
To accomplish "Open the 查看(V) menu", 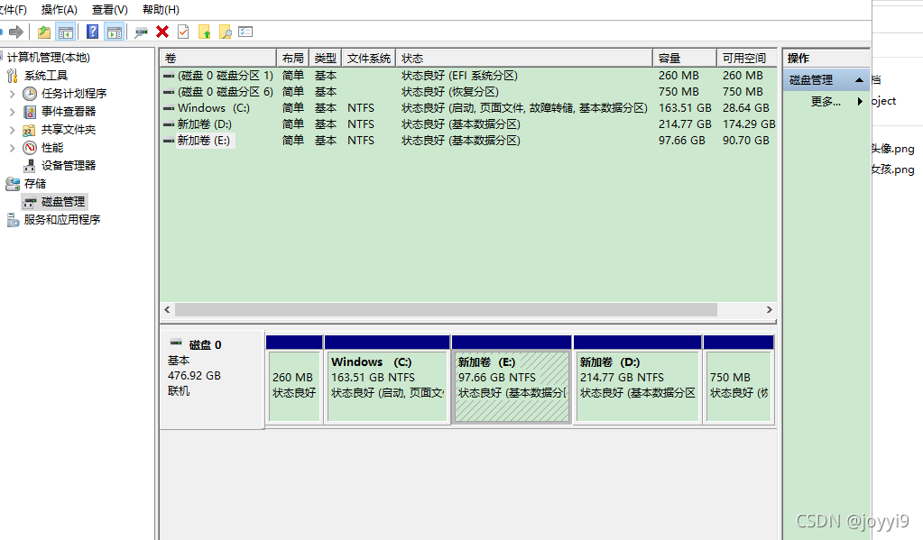I will [109, 9].
